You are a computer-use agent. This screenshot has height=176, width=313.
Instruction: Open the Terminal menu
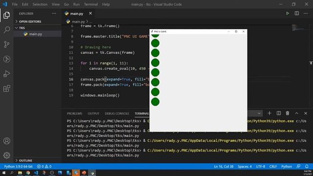coord(91,4)
